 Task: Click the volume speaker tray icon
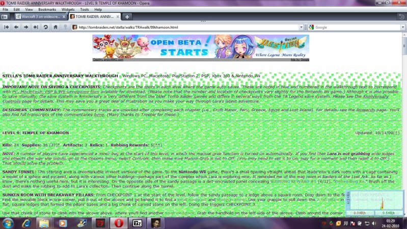click(x=374, y=223)
